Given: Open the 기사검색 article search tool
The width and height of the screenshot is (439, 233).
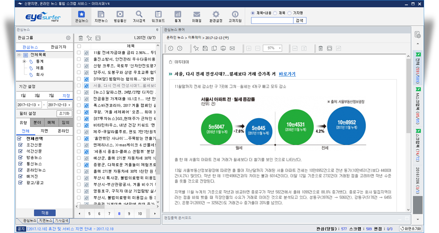Looking at the screenshot, I should (x=139, y=16).
